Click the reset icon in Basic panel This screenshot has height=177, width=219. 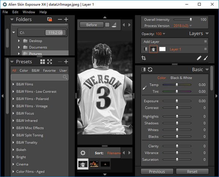click(x=150, y=69)
